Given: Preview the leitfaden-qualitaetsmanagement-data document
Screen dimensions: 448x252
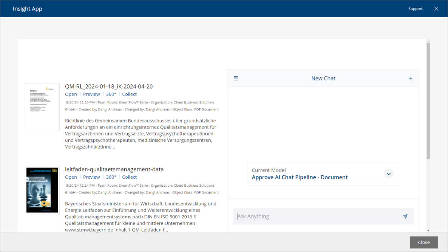Looking at the screenshot, I should pos(91,177).
